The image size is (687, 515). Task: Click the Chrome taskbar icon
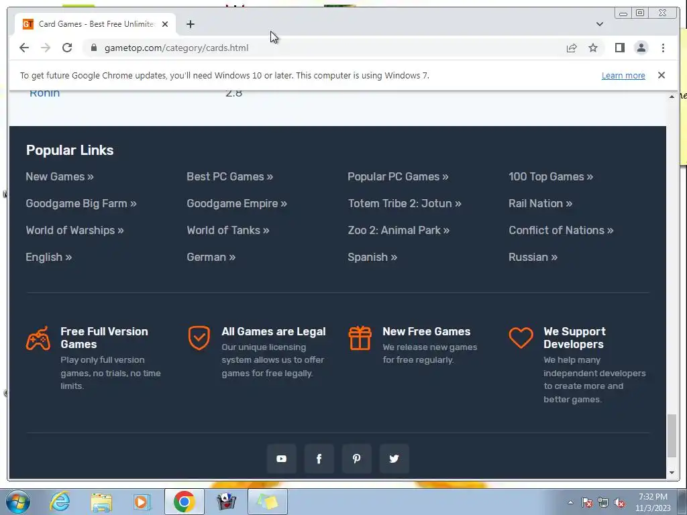184,502
